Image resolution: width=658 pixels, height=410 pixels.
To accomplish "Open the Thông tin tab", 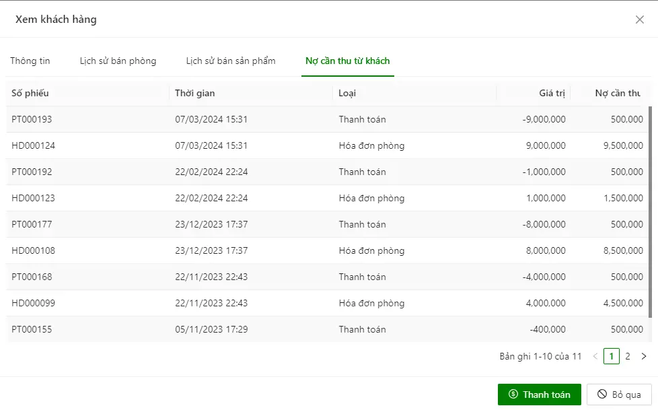I will click(30, 61).
